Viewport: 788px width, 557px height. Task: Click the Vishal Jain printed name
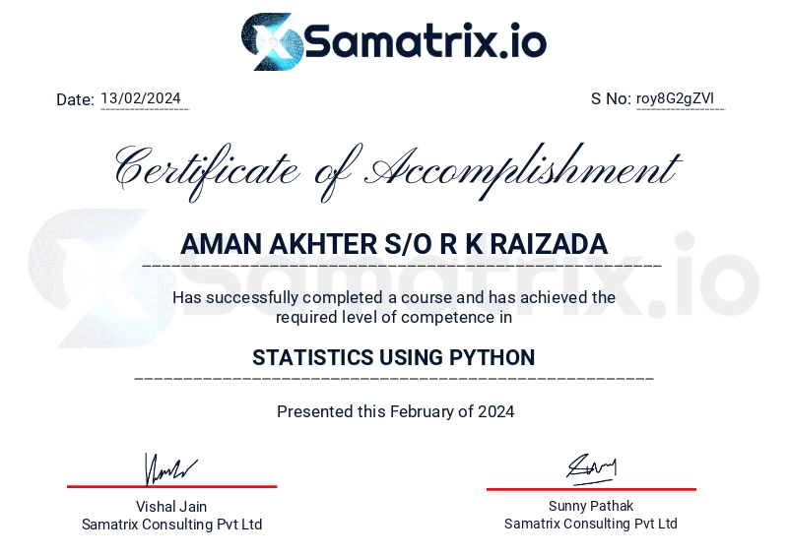pyautogui.click(x=171, y=507)
